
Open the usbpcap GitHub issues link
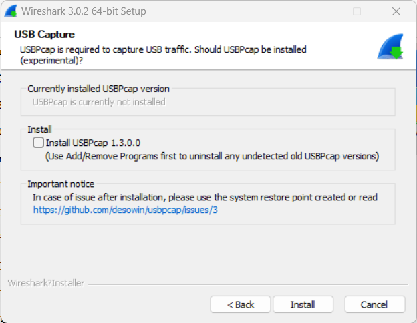pyautogui.click(x=126, y=210)
